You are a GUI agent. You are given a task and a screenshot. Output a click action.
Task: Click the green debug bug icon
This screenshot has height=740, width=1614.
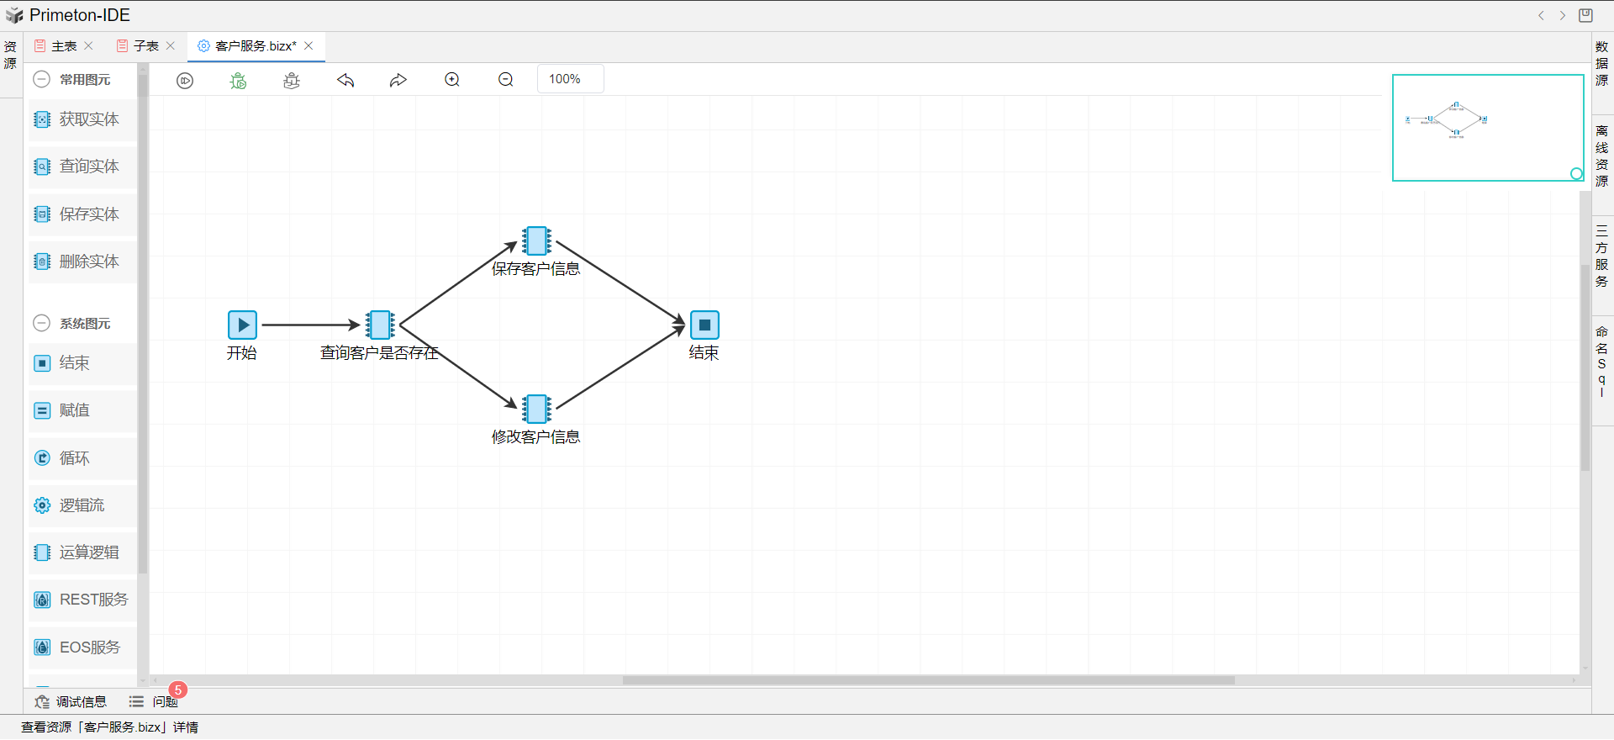pos(239,80)
